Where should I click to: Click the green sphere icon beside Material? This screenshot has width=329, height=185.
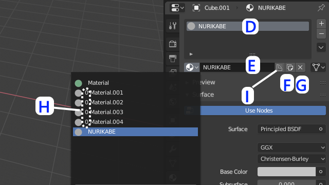click(x=78, y=83)
